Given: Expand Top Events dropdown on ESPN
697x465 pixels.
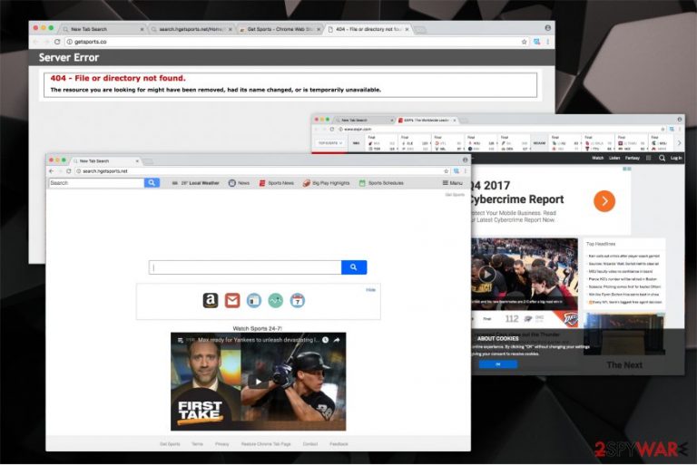Looking at the screenshot, I should coord(330,143).
